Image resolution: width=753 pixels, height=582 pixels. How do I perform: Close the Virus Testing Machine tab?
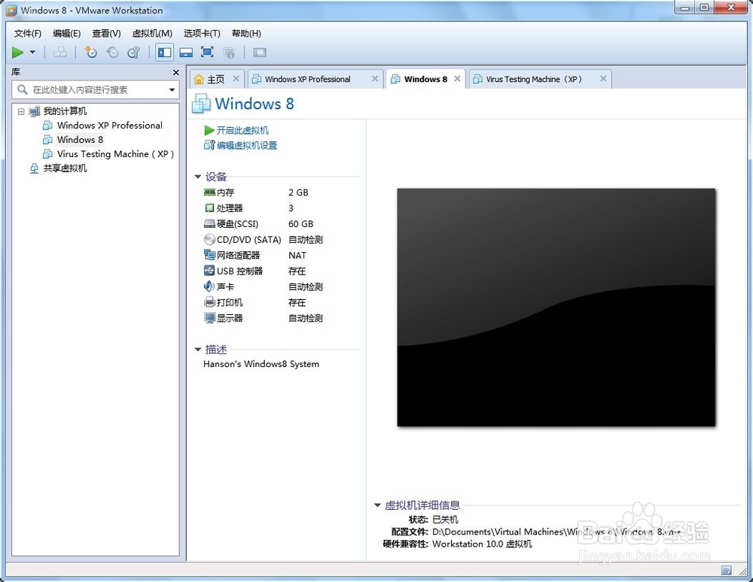pyautogui.click(x=603, y=79)
